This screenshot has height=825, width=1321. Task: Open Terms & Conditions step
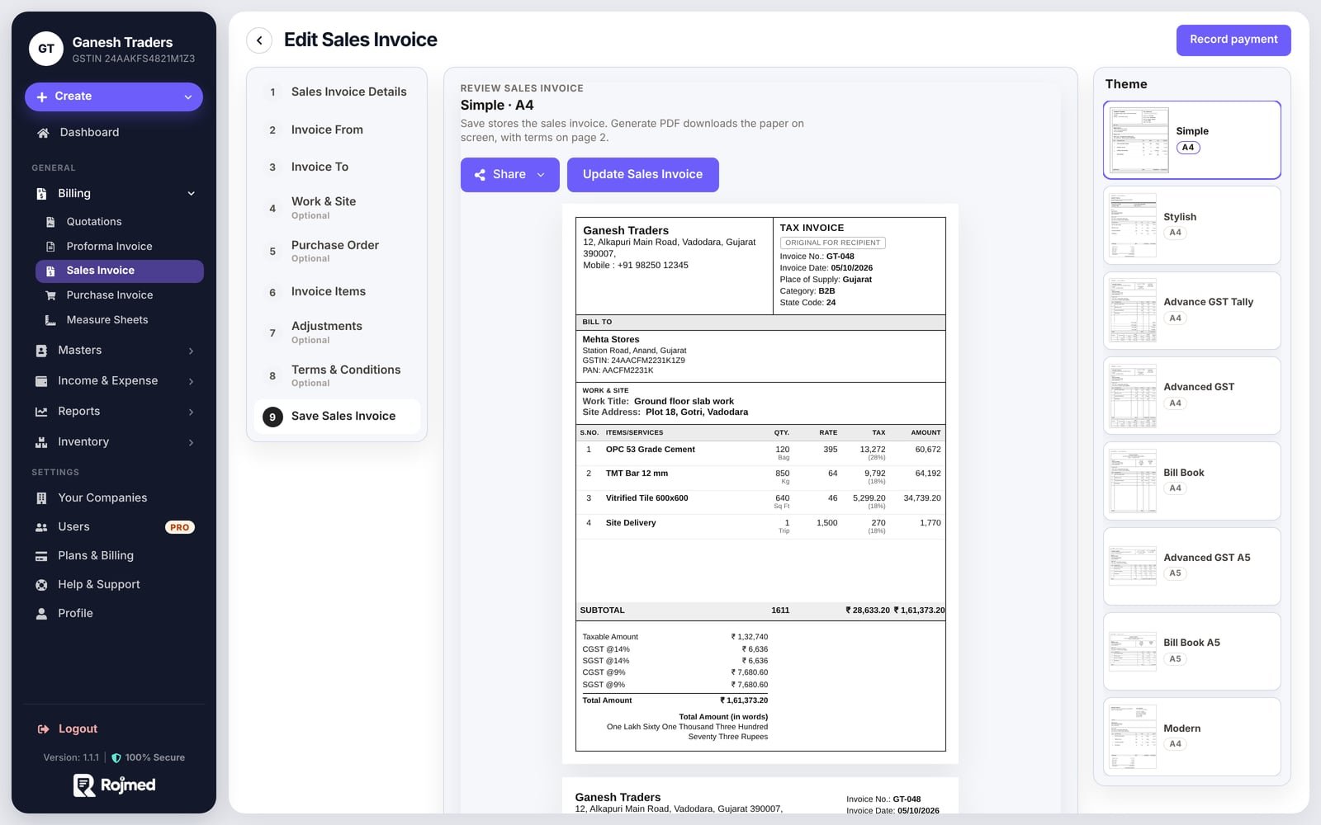pyautogui.click(x=337, y=376)
